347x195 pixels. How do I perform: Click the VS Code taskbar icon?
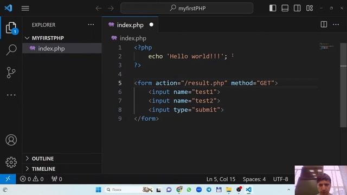(x=249, y=190)
